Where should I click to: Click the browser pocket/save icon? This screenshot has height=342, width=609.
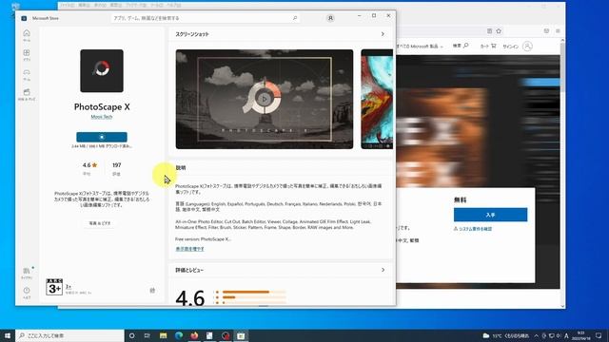point(546,31)
